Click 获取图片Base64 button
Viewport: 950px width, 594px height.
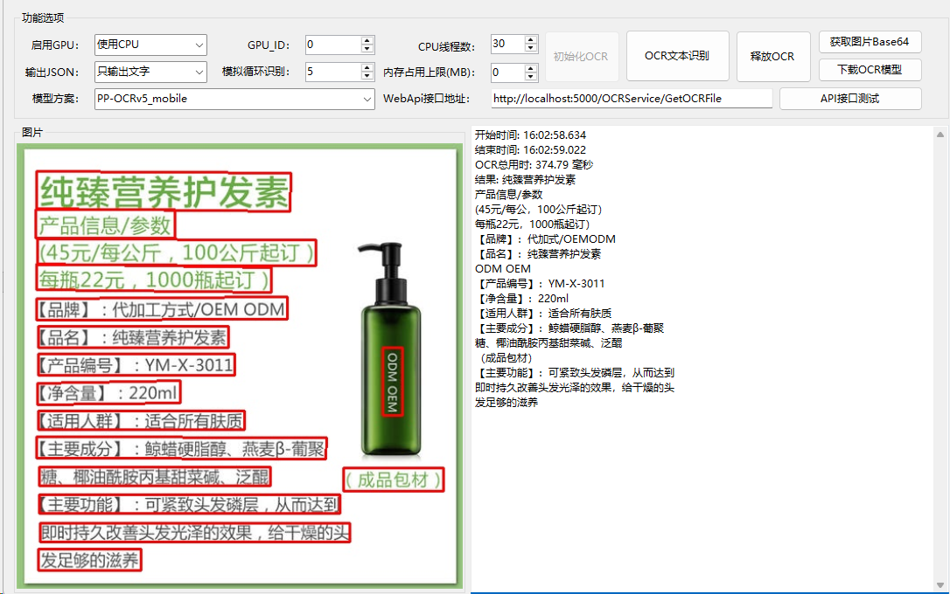coord(870,42)
